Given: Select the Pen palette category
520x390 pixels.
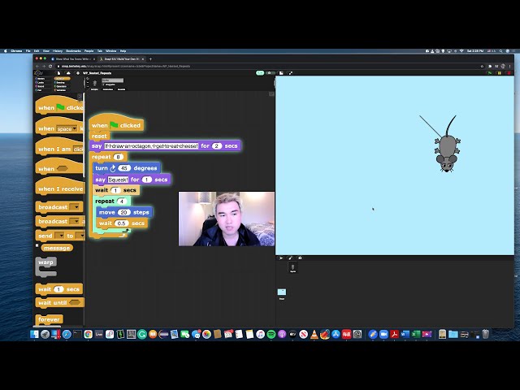Looking at the screenshot, I should 44,90.
